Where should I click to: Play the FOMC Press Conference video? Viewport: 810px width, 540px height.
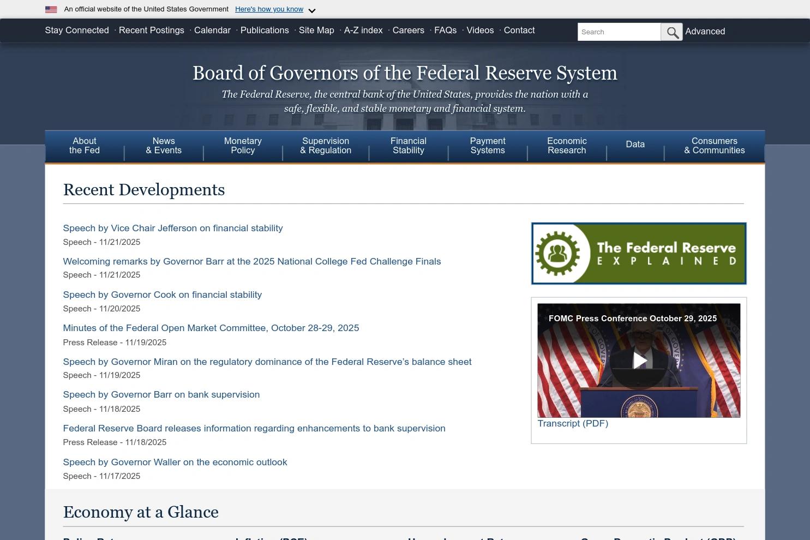point(639,361)
